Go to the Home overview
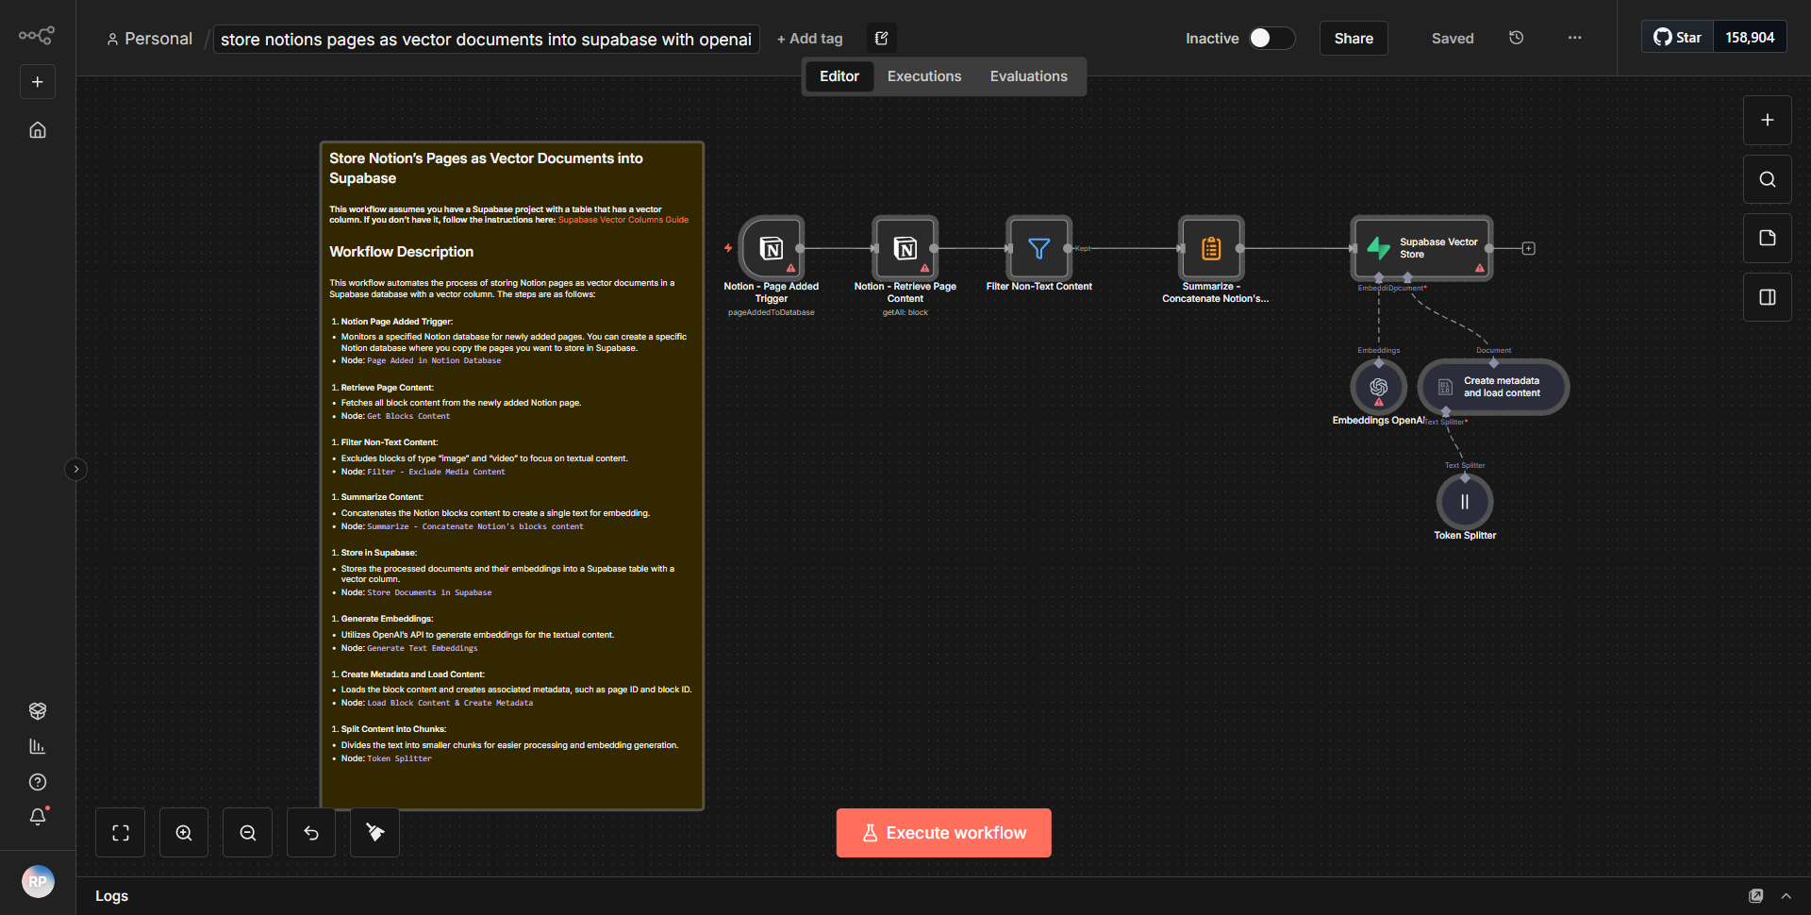Viewport: 1811px width, 915px height. 38,130
